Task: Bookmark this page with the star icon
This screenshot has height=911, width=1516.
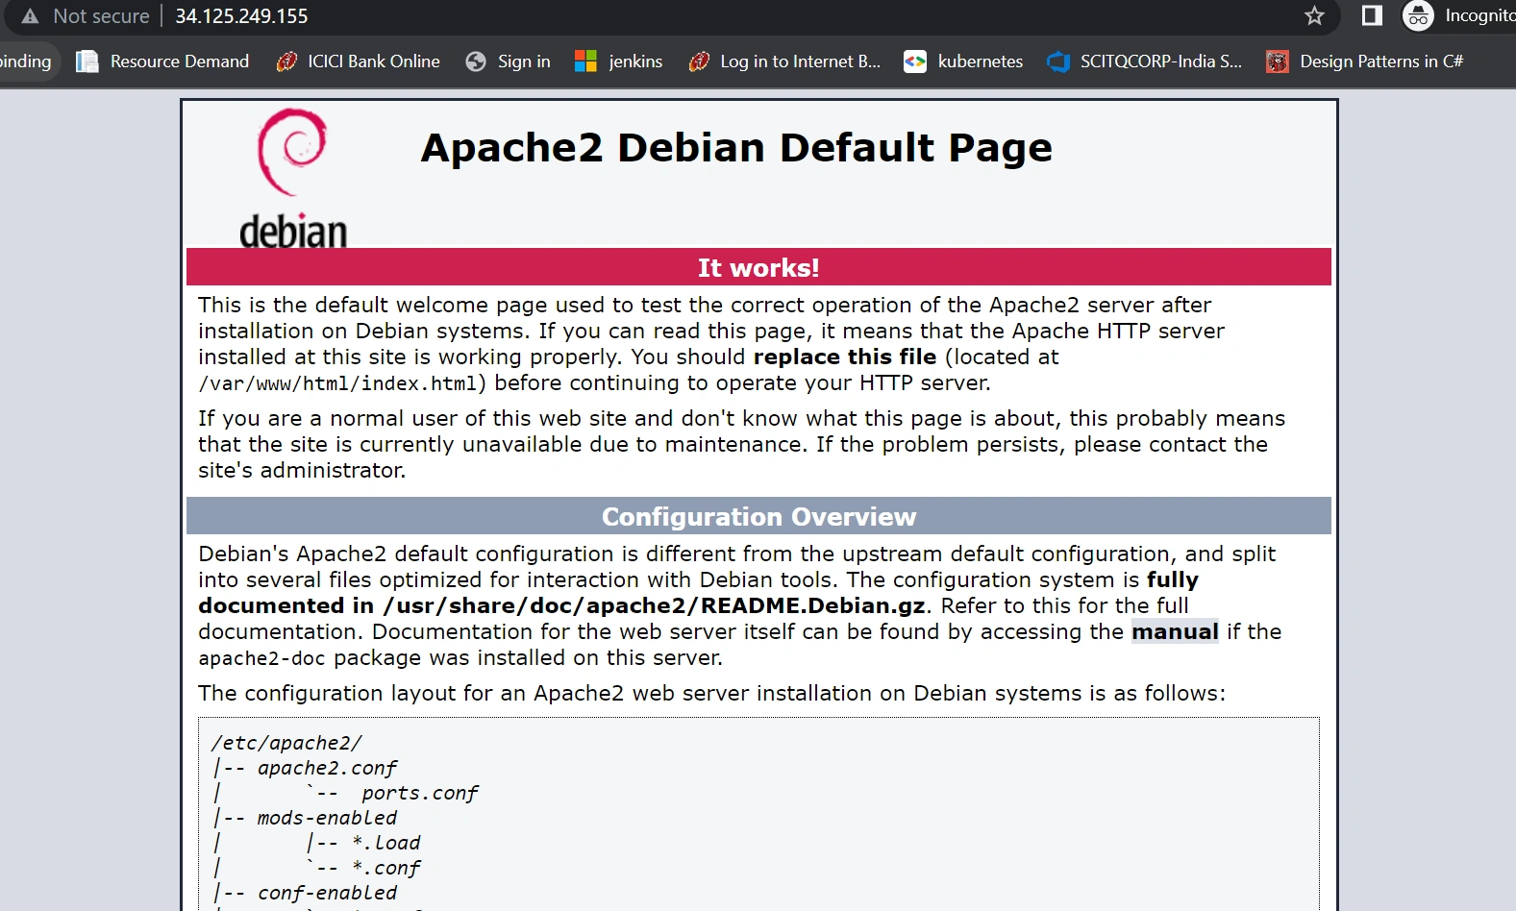Action: 1314,16
